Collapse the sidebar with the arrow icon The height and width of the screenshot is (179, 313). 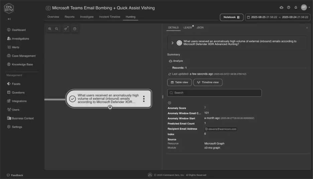[9, 19]
